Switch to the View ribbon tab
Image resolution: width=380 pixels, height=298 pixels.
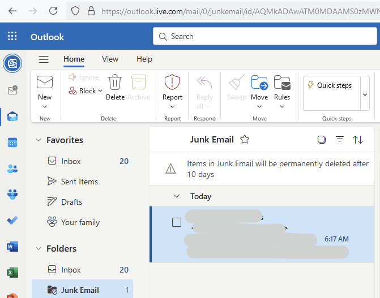tap(110, 59)
